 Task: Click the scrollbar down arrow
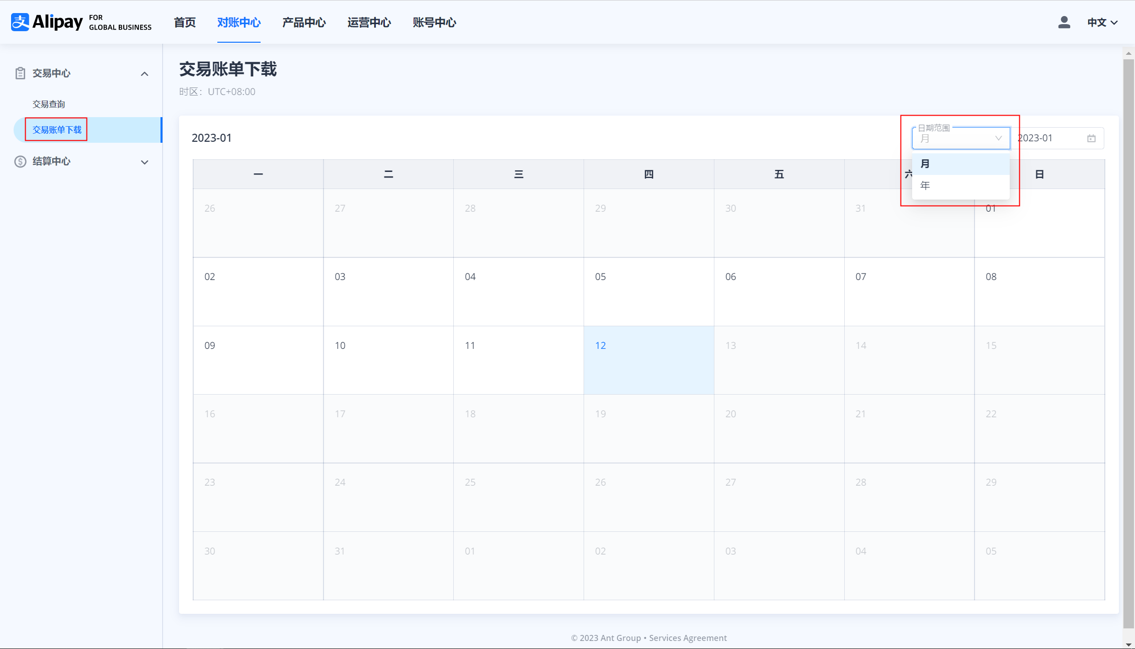1128,644
